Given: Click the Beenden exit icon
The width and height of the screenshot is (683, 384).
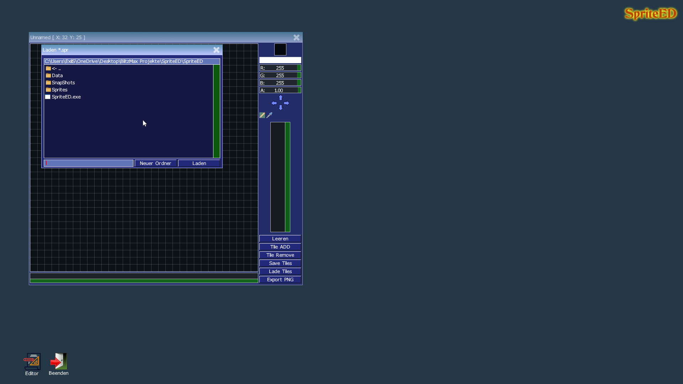Looking at the screenshot, I should pyautogui.click(x=59, y=362).
